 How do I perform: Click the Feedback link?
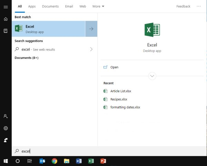(183, 6)
